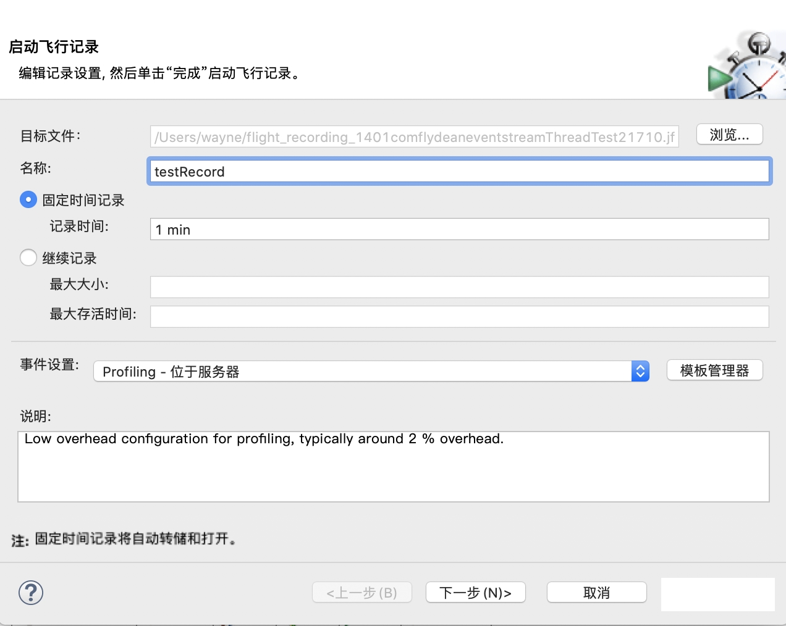Select the 固定时间记录 radio button

tap(28, 200)
